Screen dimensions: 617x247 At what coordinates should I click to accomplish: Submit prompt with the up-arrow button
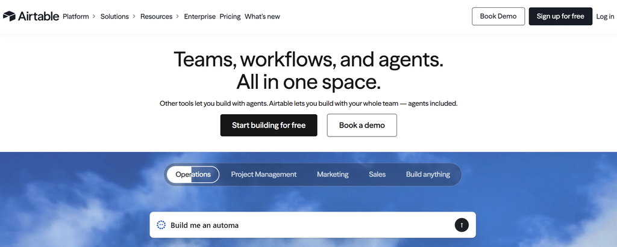tap(462, 225)
